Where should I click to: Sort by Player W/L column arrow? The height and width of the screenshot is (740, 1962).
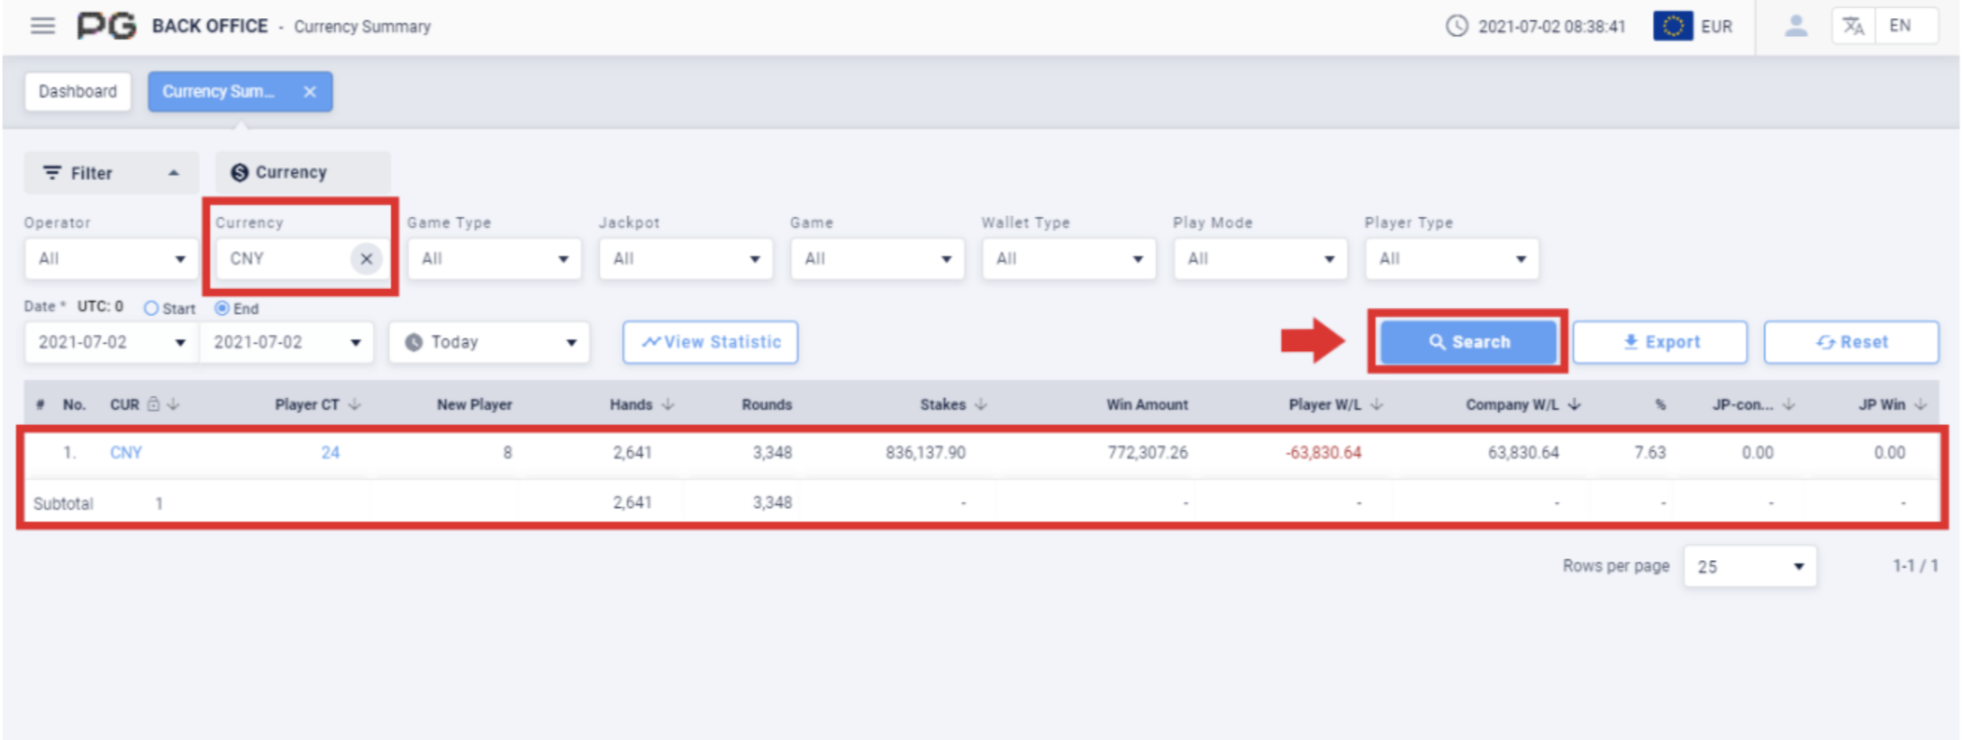point(1376,405)
